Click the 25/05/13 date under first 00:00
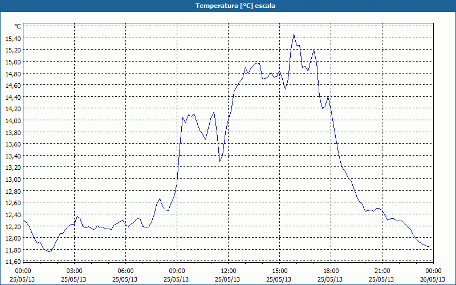456x285 pixels. [22, 279]
